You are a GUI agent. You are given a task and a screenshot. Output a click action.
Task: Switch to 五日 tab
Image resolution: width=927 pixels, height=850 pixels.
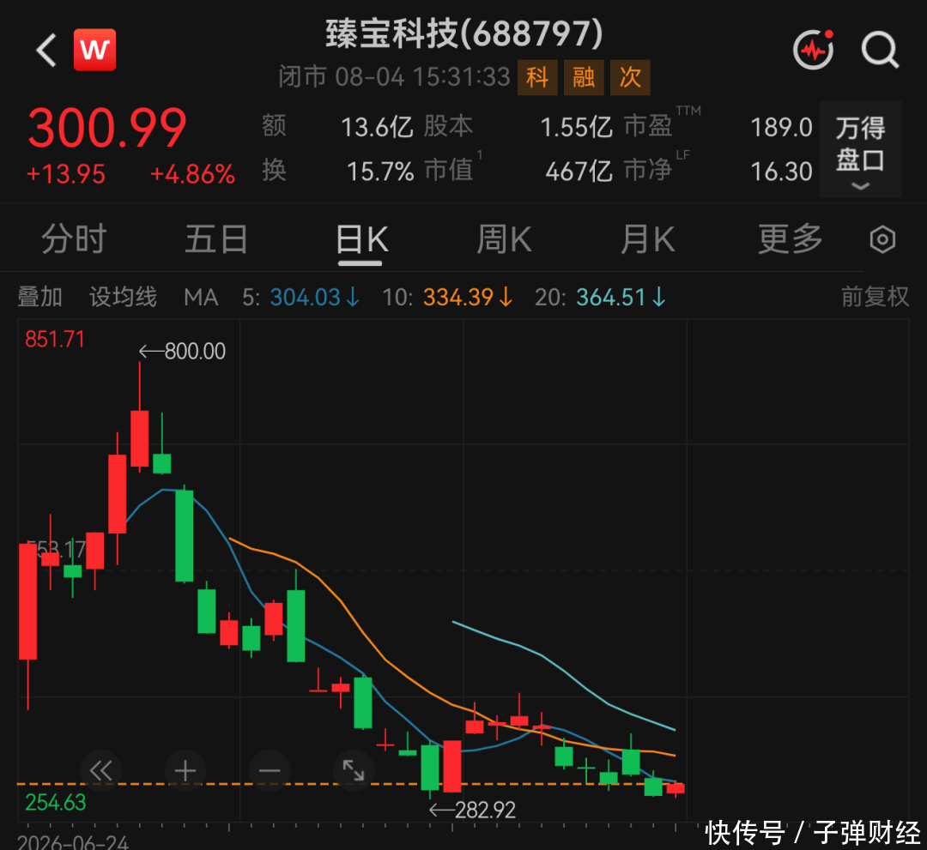click(x=216, y=239)
